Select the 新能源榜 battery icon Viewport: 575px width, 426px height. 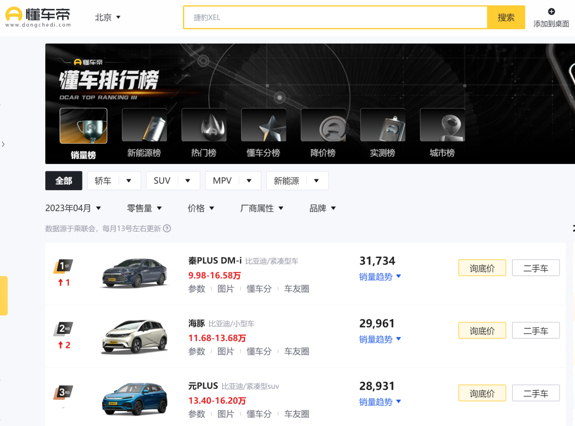(144, 126)
